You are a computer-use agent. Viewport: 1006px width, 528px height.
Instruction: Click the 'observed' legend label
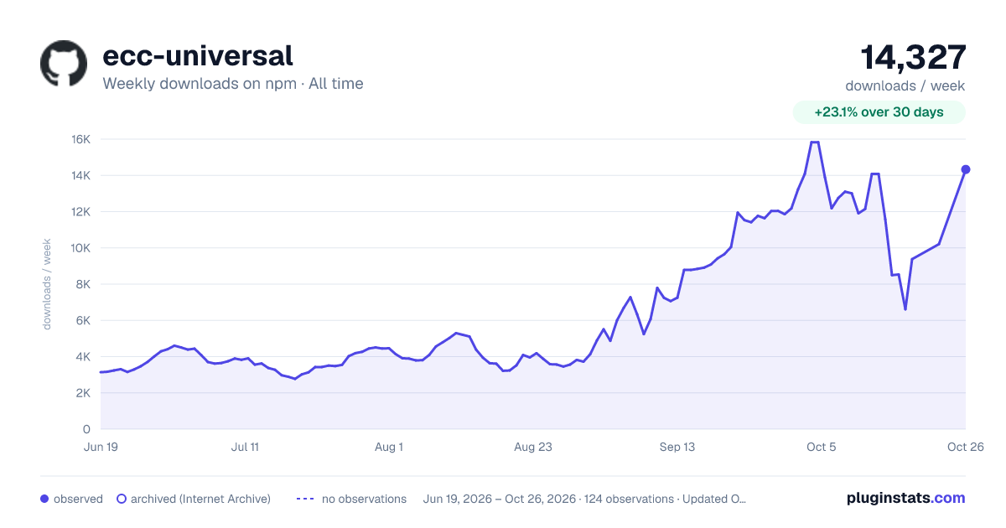pos(78,499)
